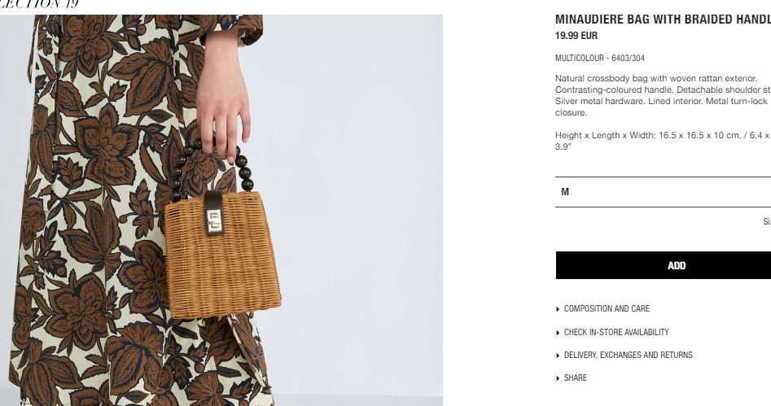
Task: Click the silver turn-lock clasp on the bag
Action: click(x=214, y=221)
